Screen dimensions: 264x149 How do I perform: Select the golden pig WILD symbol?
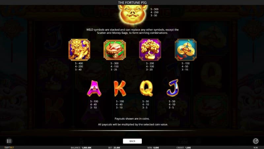(x=133, y=14)
